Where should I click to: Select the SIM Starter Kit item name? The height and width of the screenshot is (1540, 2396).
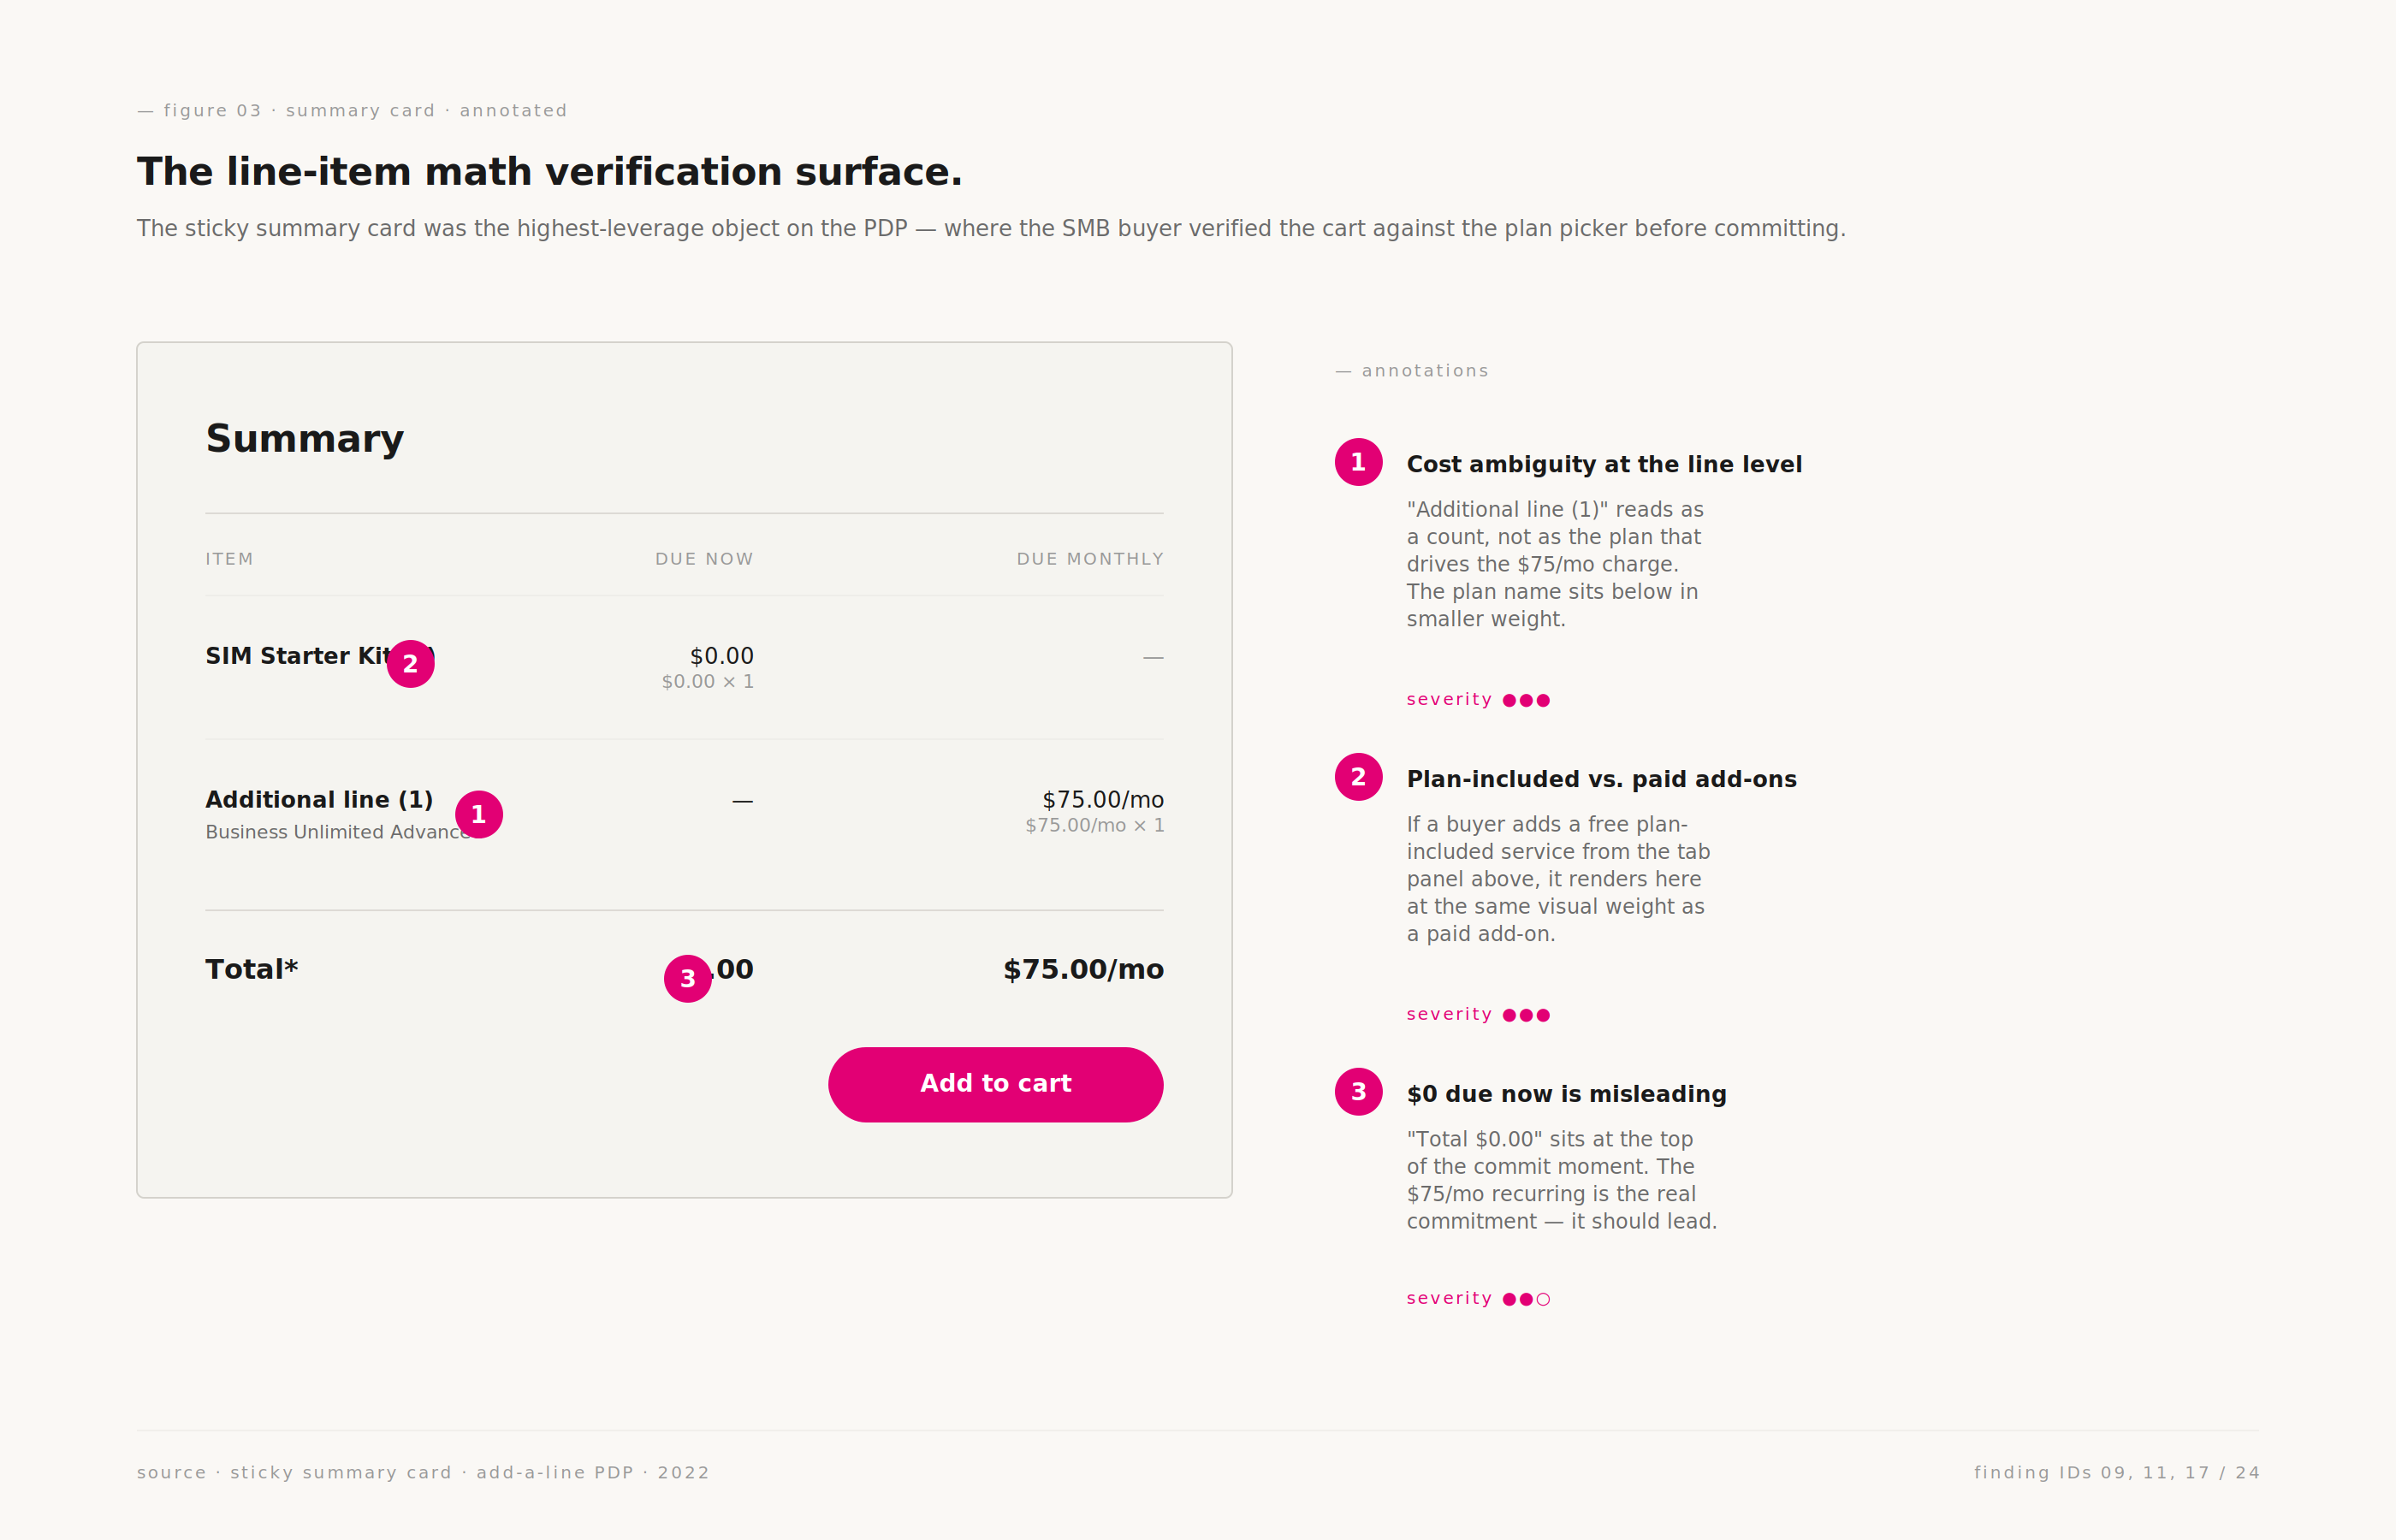[297, 656]
